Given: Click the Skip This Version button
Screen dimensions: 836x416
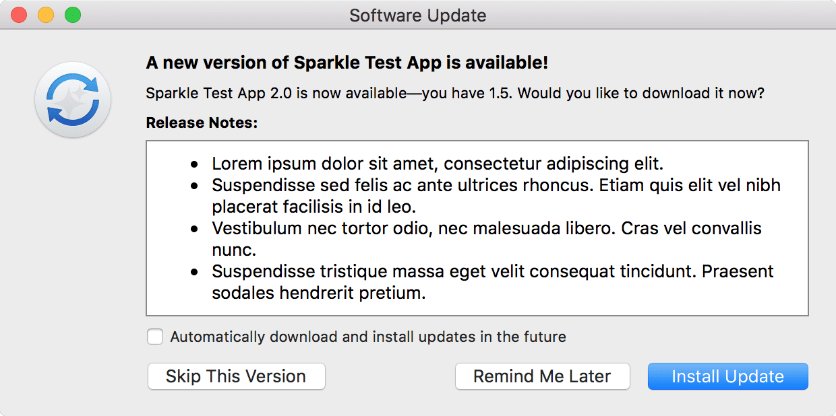Looking at the screenshot, I should [236, 376].
